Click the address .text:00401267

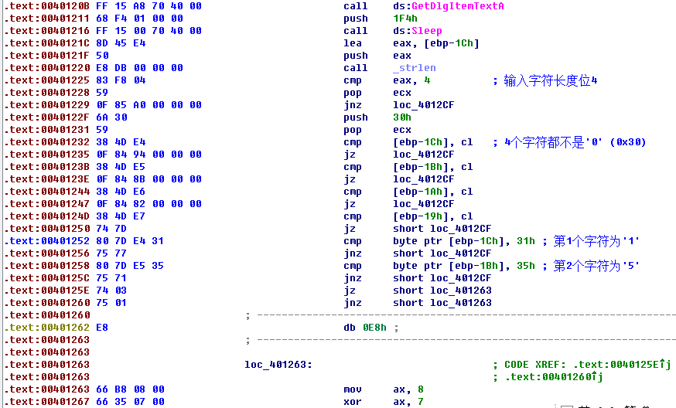(x=46, y=402)
